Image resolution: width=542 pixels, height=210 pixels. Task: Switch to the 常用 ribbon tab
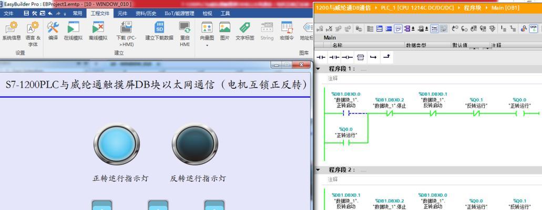pos(77,13)
